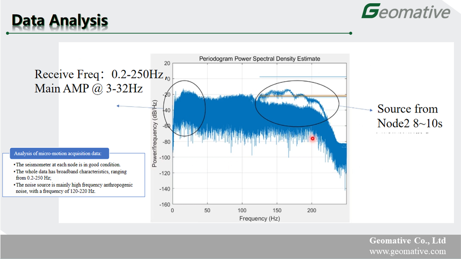Screen dimensions: 461x259
Task: Click the Geomative Co., Ltd footer text
Action: (x=407, y=241)
